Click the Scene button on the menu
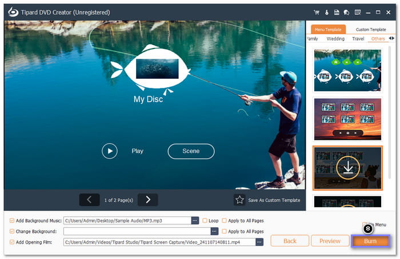The image size is (400, 259). 191,151
